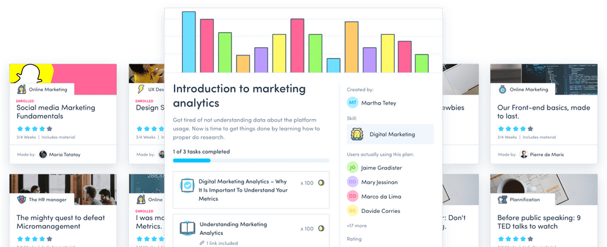Open the Social media Marketing Fundamentals course
The image size is (607, 247).
click(56, 112)
